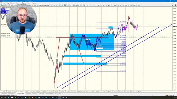
Task: Click the New Chart toolbar icon
Action: point(2,5)
